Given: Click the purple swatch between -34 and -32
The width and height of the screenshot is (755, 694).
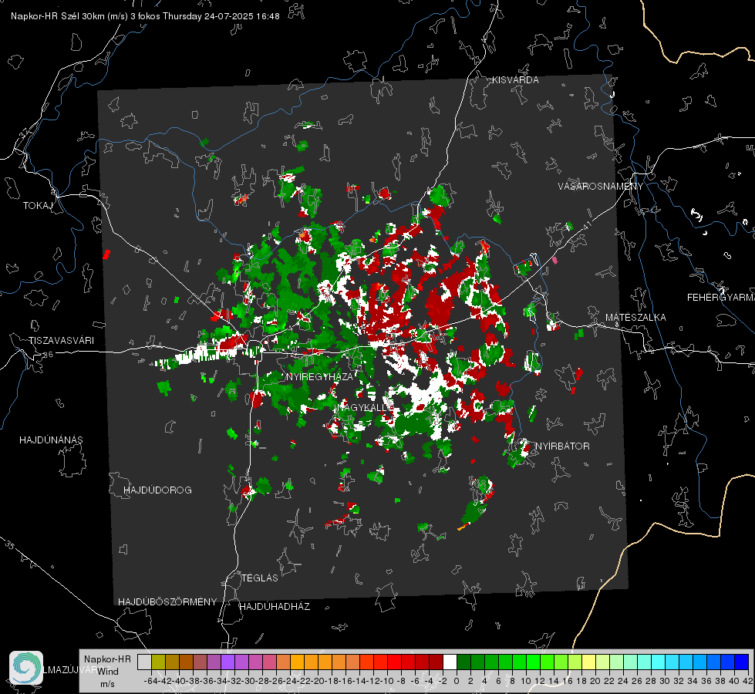Looking at the screenshot, I should point(228,662).
